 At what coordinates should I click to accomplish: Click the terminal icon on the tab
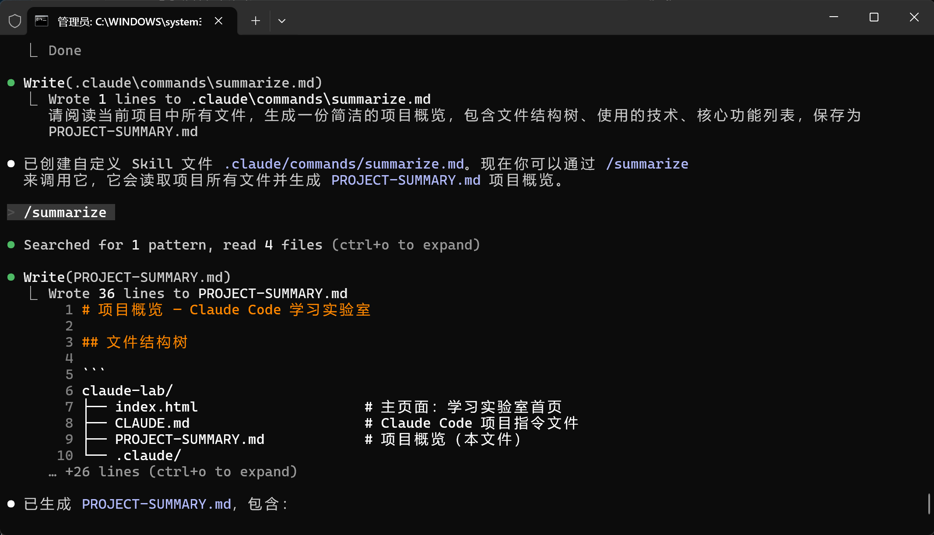pyautogui.click(x=42, y=21)
